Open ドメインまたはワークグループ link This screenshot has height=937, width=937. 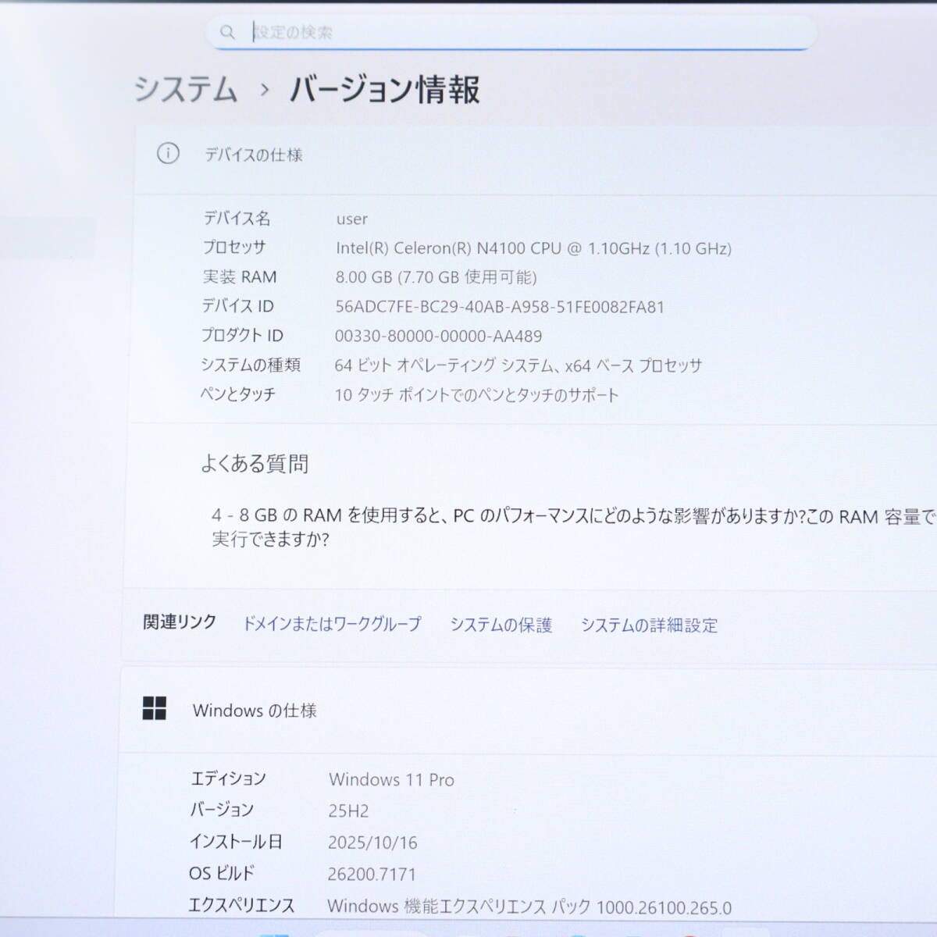coord(332,624)
